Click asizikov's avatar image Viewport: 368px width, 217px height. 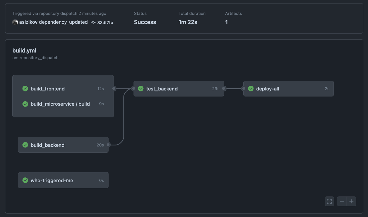pos(15,22)
